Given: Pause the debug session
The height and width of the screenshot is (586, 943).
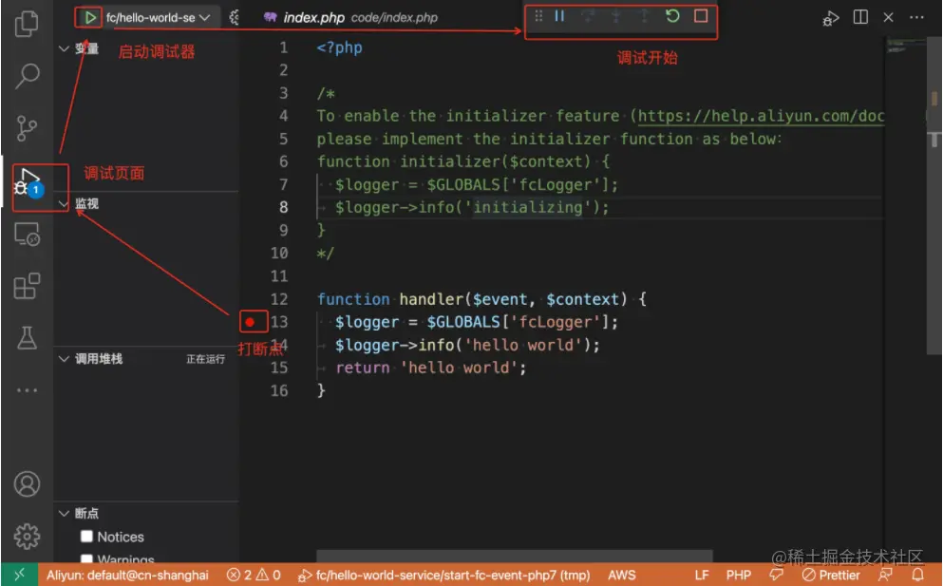Looking at the screenshot, I should coord(559,16).
